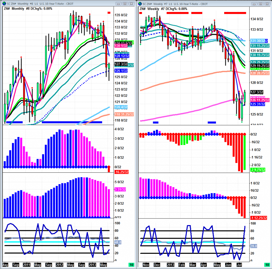Click the Weekly chart window title icon
Viewport: 272px width, 269px height.
click(140, 4)
